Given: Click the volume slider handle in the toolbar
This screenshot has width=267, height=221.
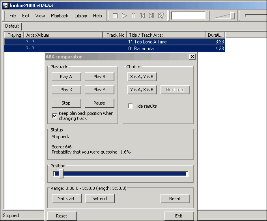Looking at the screenshot, I should pos(233,16).
